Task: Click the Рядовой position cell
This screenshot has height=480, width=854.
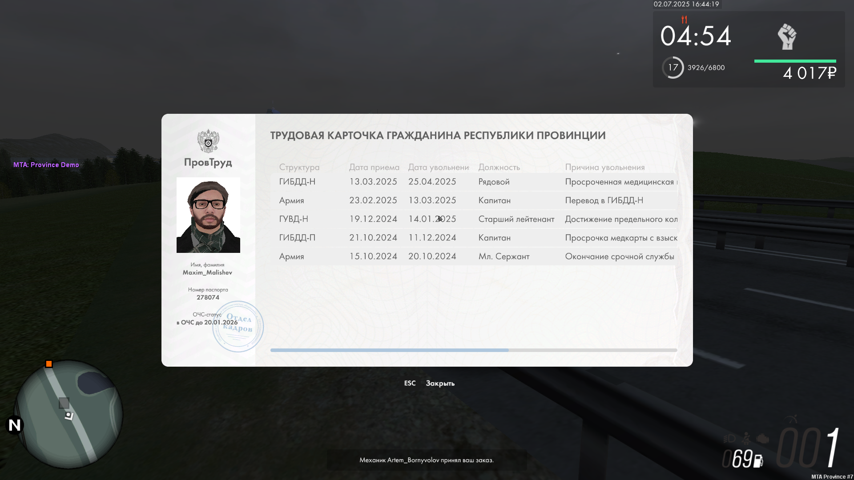Action: point(494,182)
